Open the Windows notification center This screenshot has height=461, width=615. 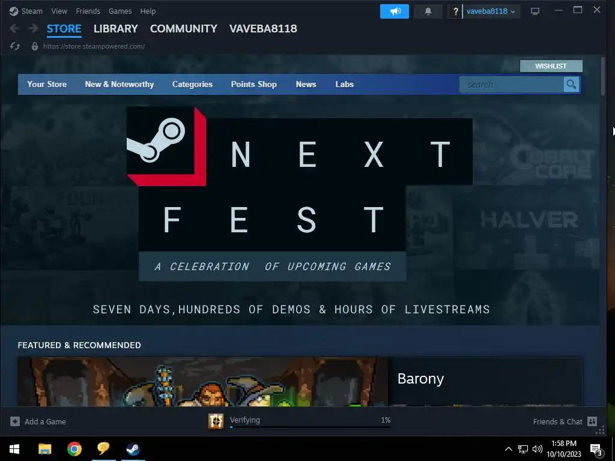click(596, 450)
